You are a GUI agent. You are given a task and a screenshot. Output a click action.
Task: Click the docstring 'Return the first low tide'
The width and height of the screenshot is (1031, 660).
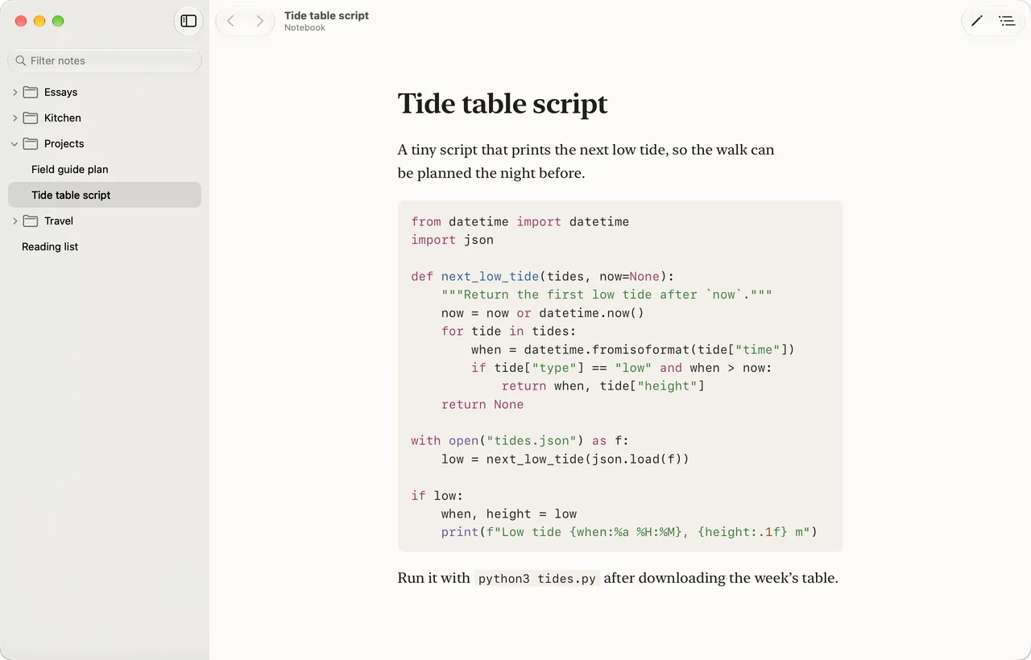(x=607, y=295)
